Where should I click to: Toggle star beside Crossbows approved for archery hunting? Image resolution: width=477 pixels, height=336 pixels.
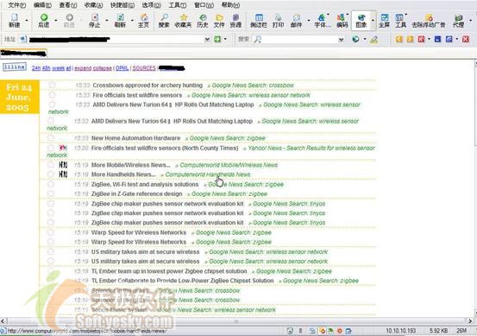pyautogui.click(x=53, y=86)
